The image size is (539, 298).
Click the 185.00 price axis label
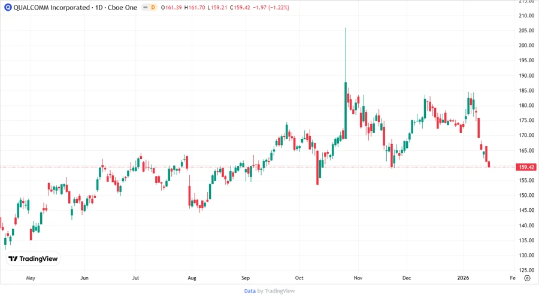pos(526,90)
